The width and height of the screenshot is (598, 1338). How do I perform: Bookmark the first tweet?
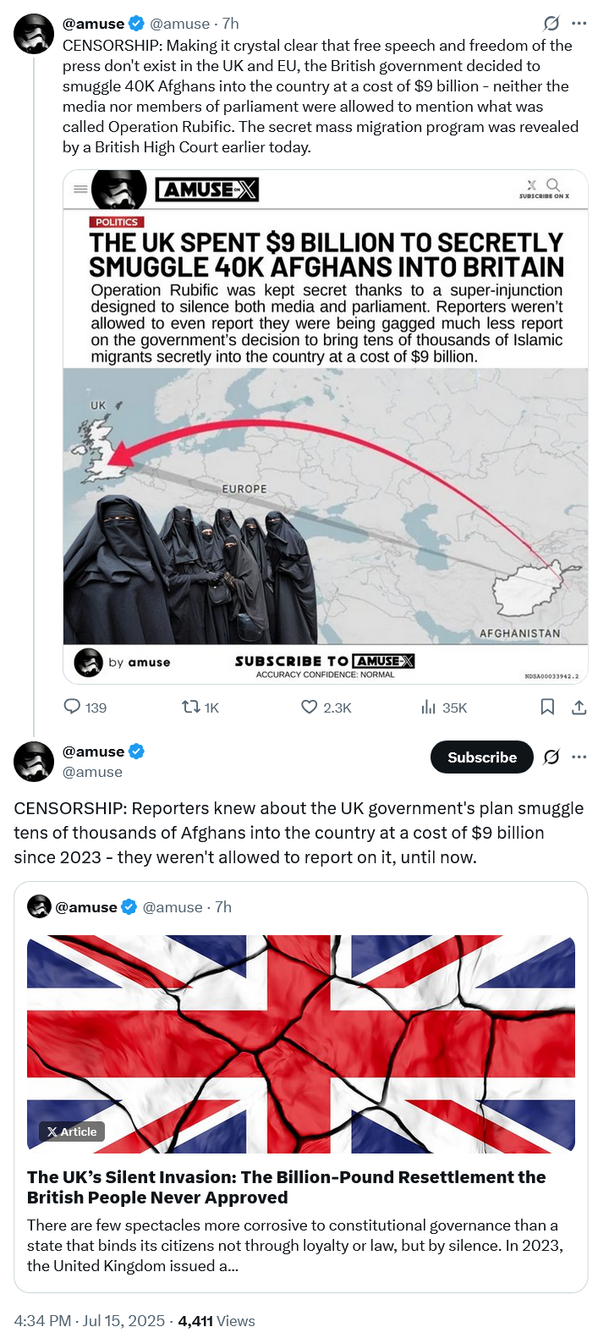pyautogui.click(x=547, y=707)
